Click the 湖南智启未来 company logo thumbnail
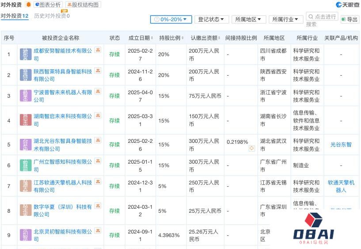This screenshot has width=361, height=249. (26, 120)
